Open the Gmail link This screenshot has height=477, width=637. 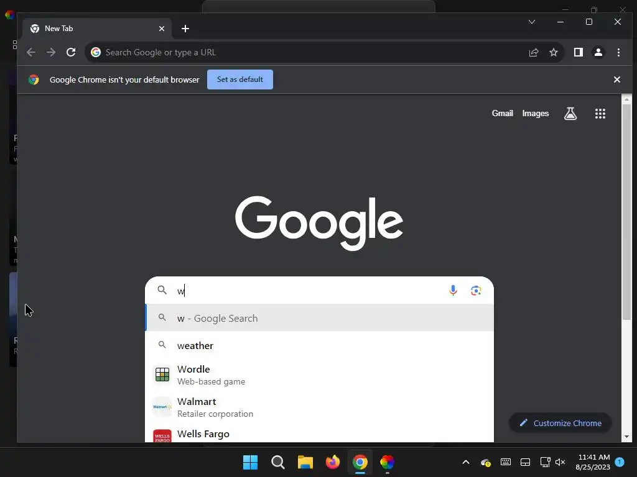point(503,114)
